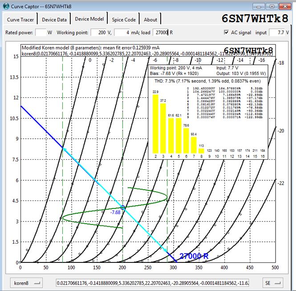Click the second harmonic yellow bar (22.9)

155,124
